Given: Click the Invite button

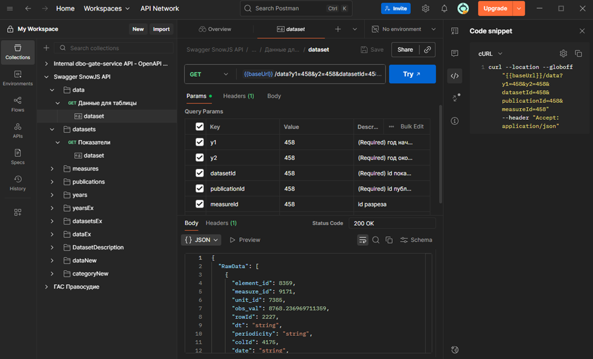Looking at the screenshot, I should pos(396,9).
